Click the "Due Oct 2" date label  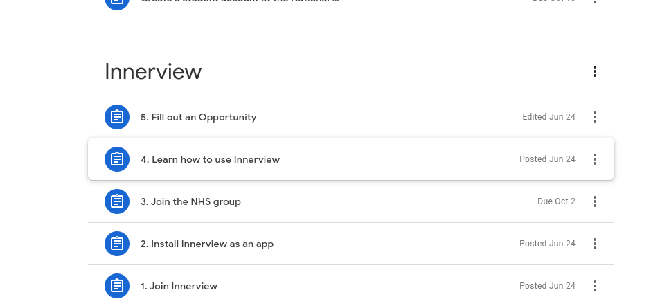tap(556, 202)
